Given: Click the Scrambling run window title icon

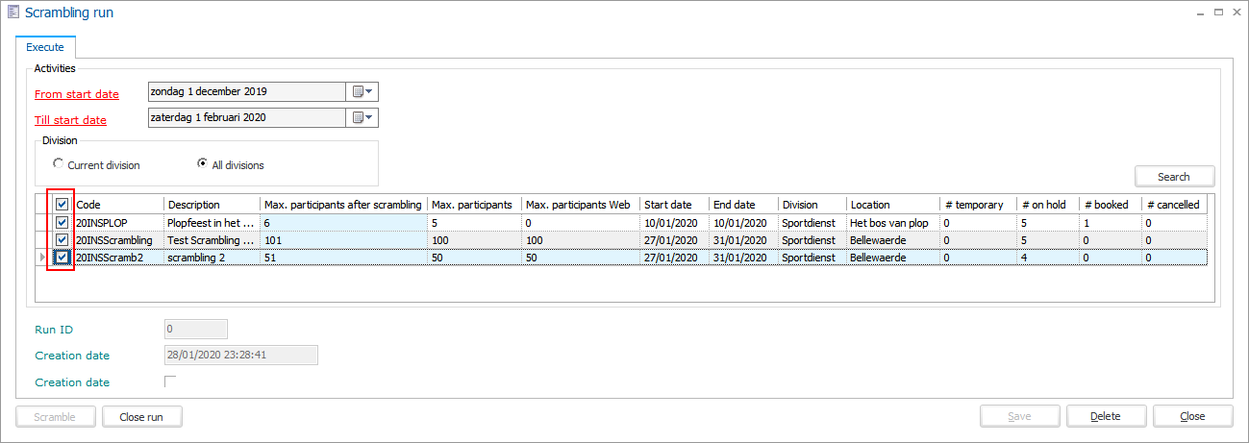Looking at the screenshot, I should point(13,12).
